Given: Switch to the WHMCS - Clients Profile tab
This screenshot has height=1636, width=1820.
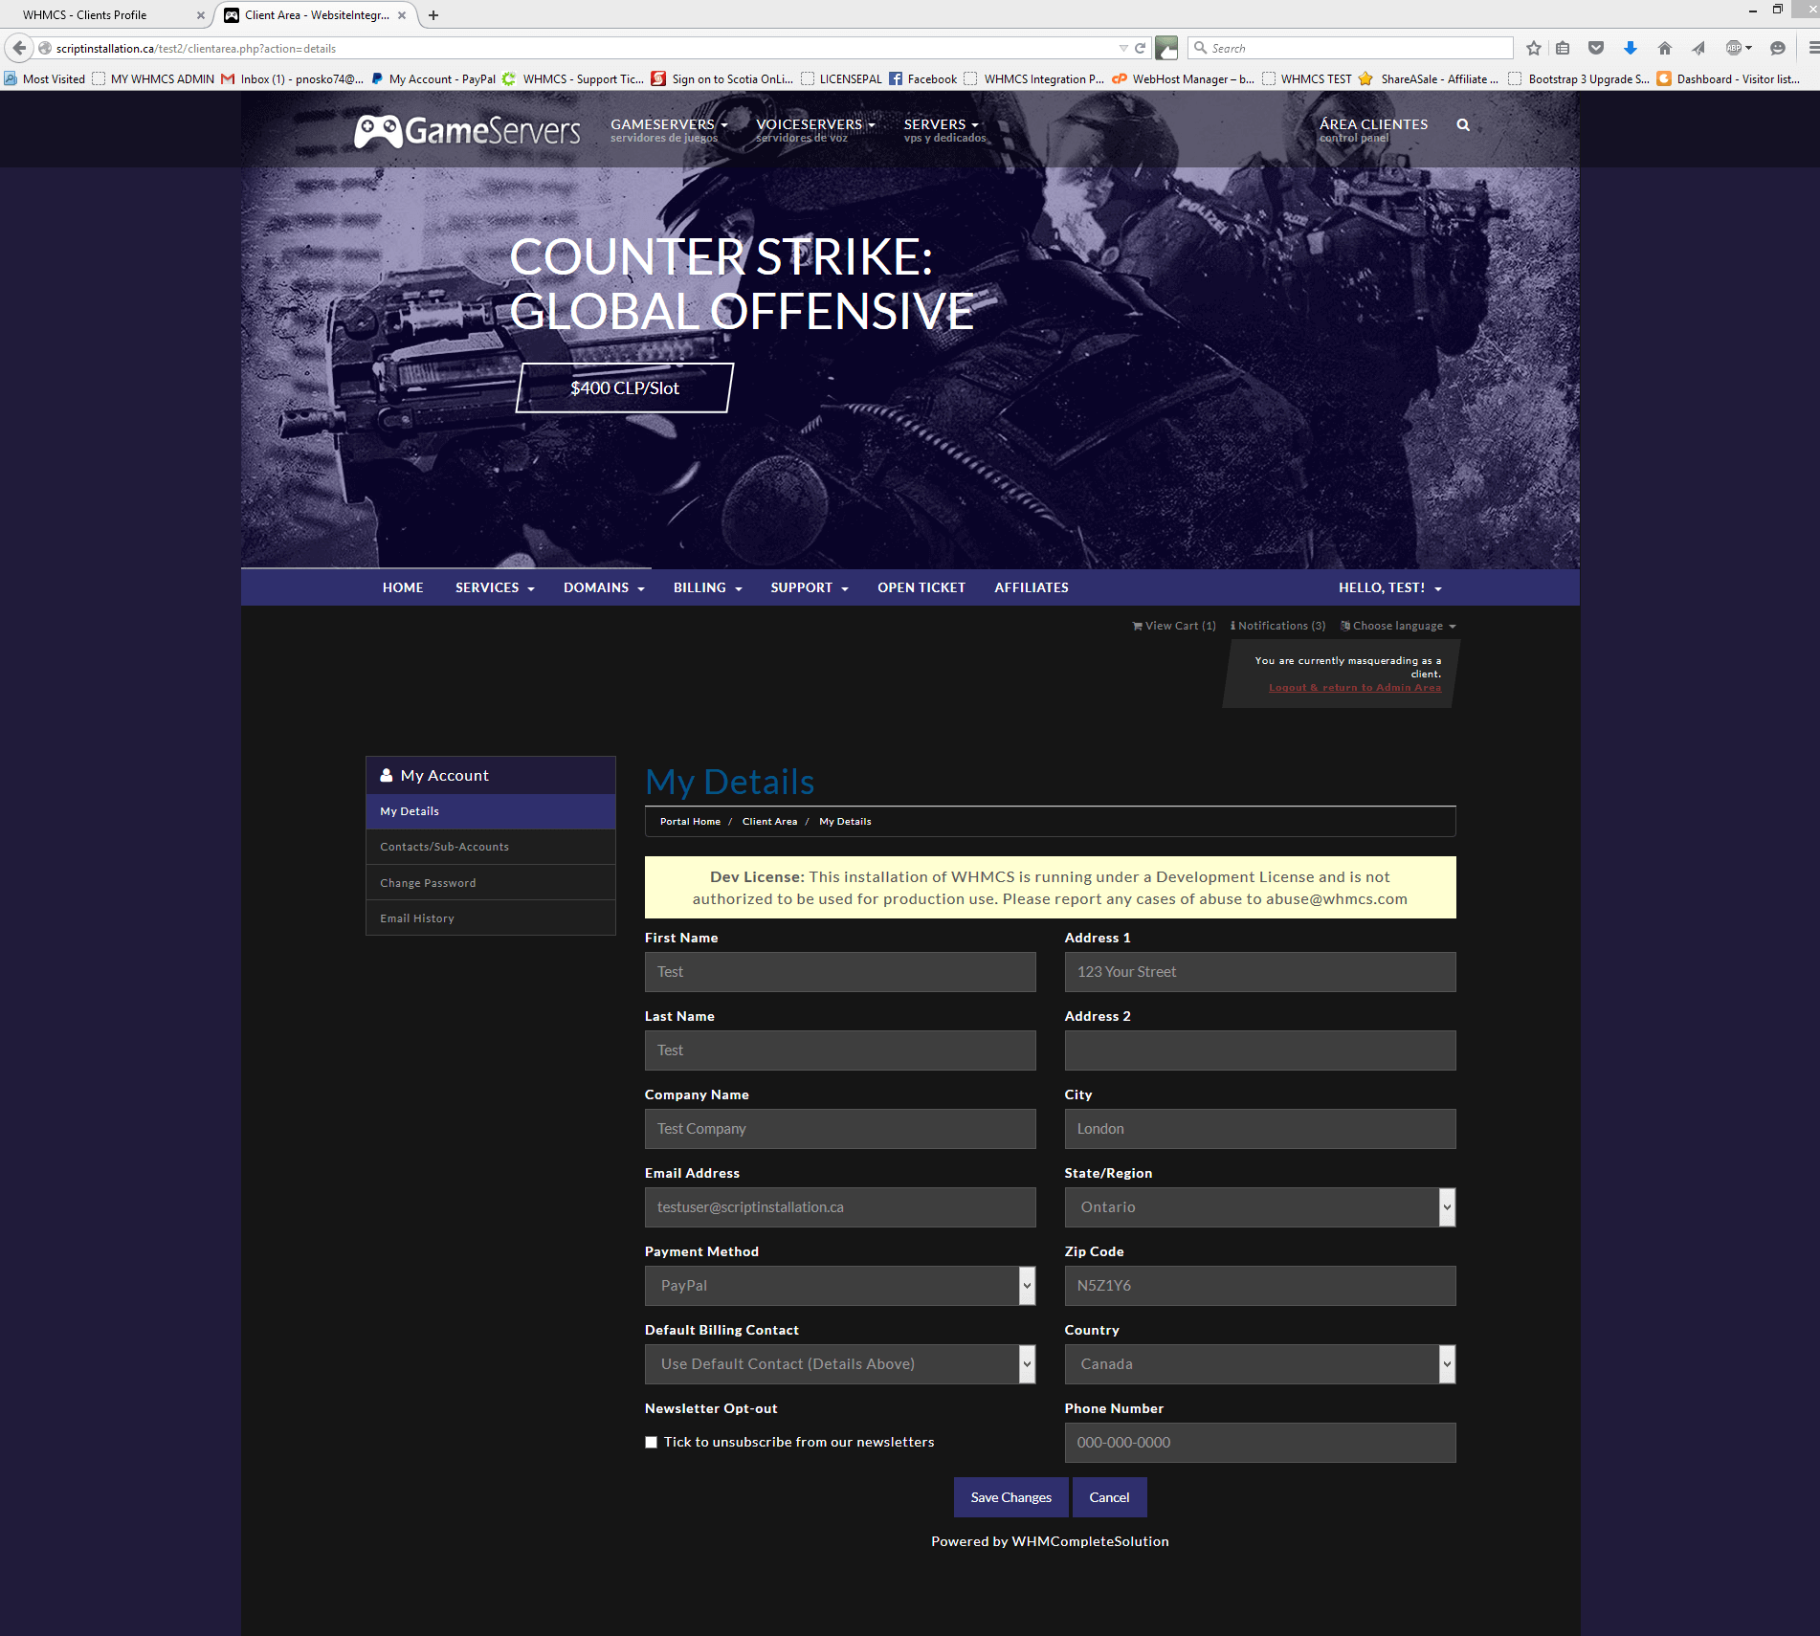Looking at the screenshot, I should tap(105, 15).
